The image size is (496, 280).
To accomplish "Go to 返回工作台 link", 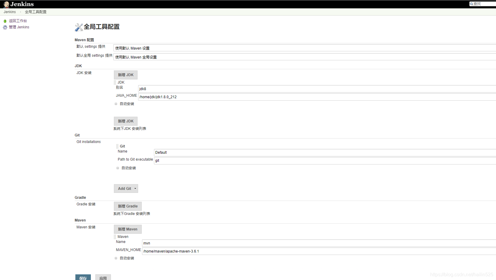I will pos(18,21).
